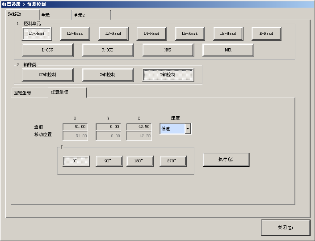This screenshot has height=241, width=315.
Task: Choose the HMS unit button
Action: [x=168, y=50]
